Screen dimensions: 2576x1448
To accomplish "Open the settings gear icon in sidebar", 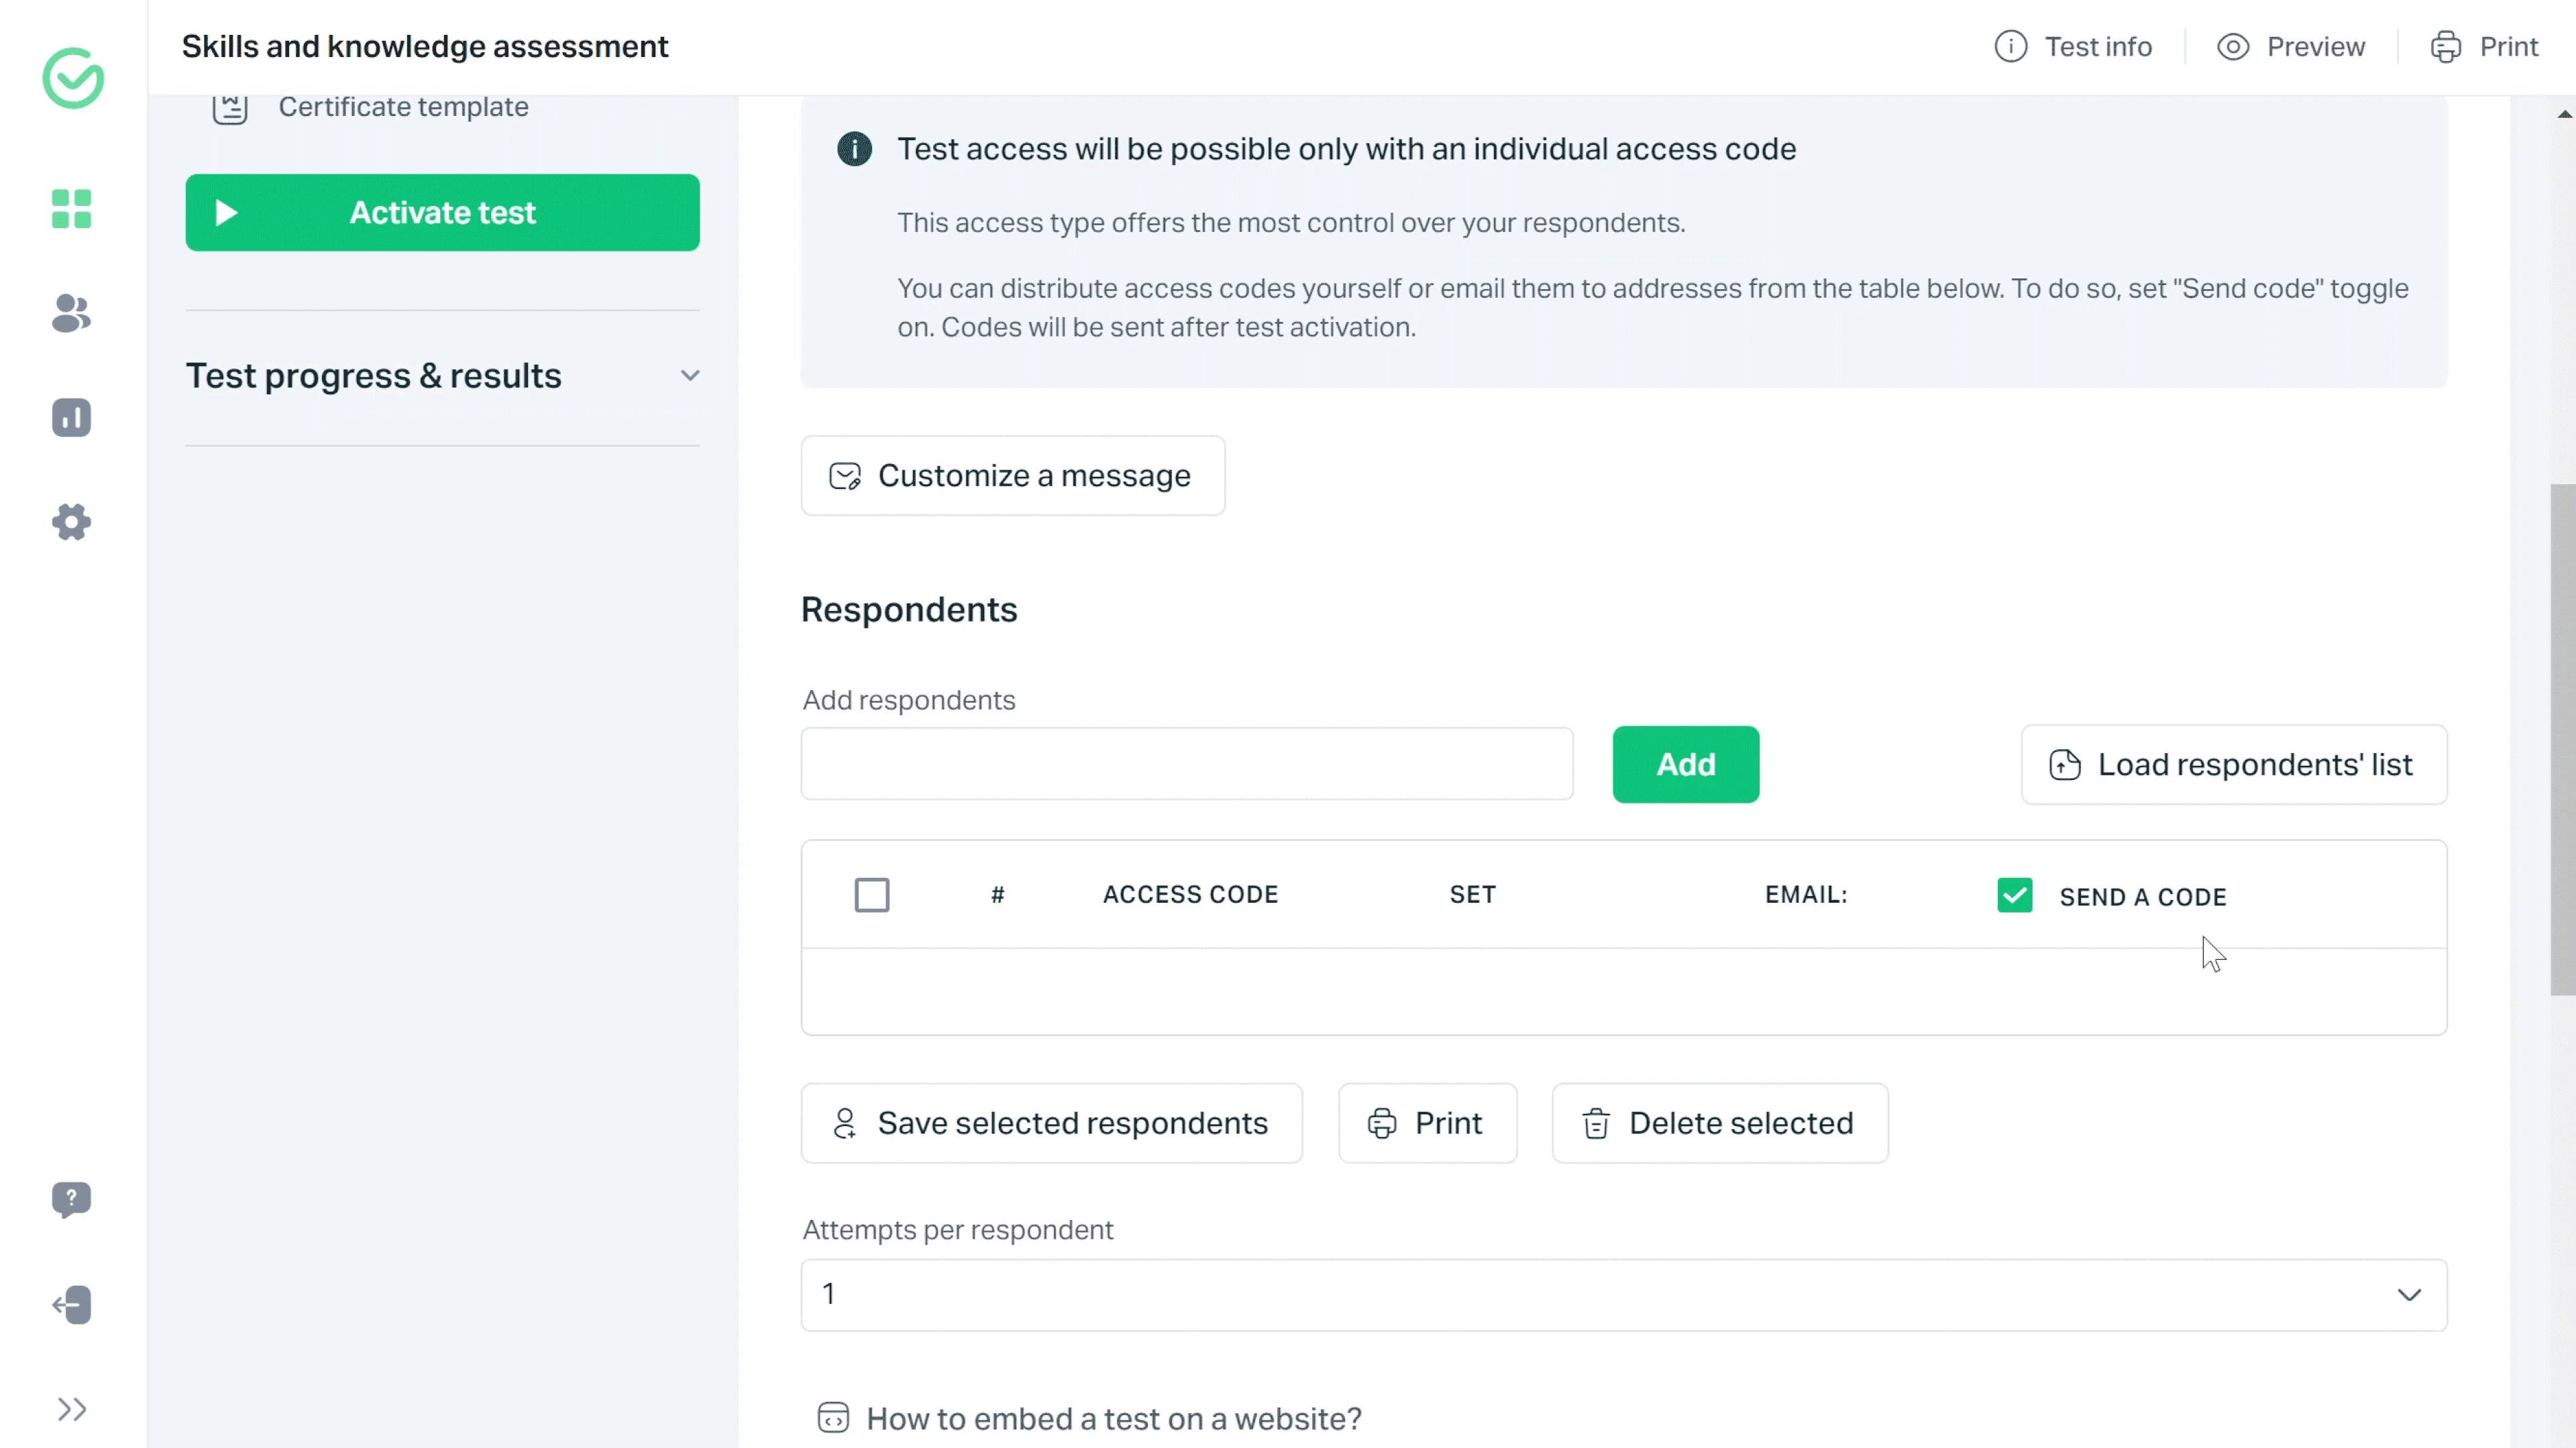I will pos(71,522).
